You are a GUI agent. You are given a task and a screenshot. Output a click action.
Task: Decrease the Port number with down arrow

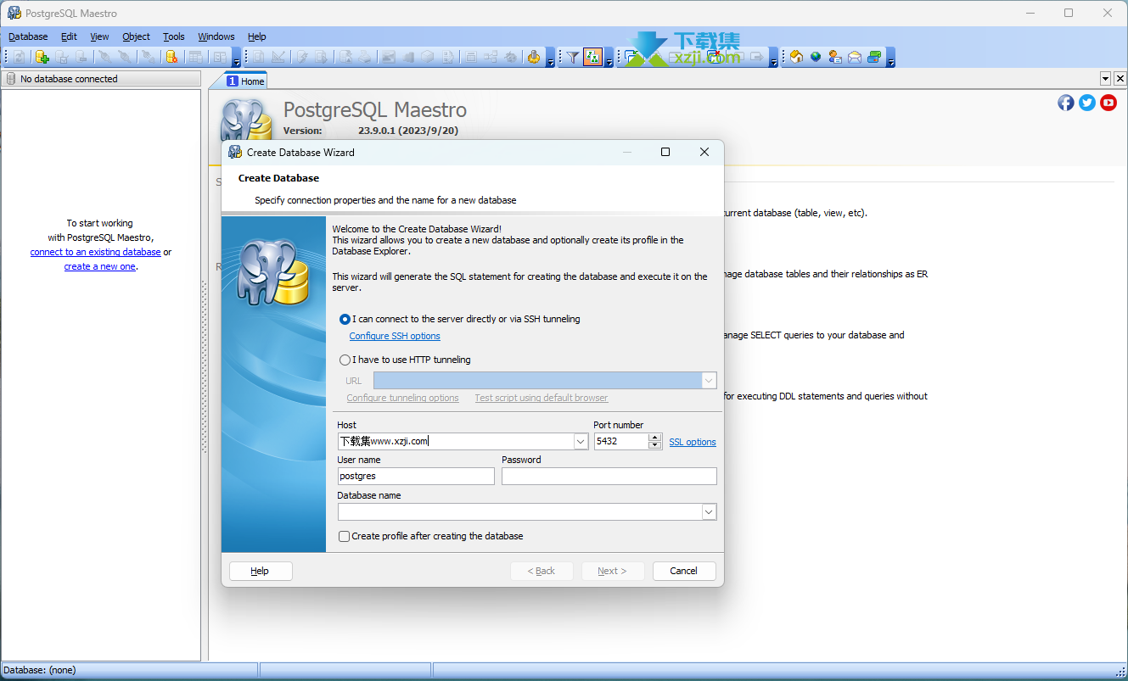coord(654,445)
